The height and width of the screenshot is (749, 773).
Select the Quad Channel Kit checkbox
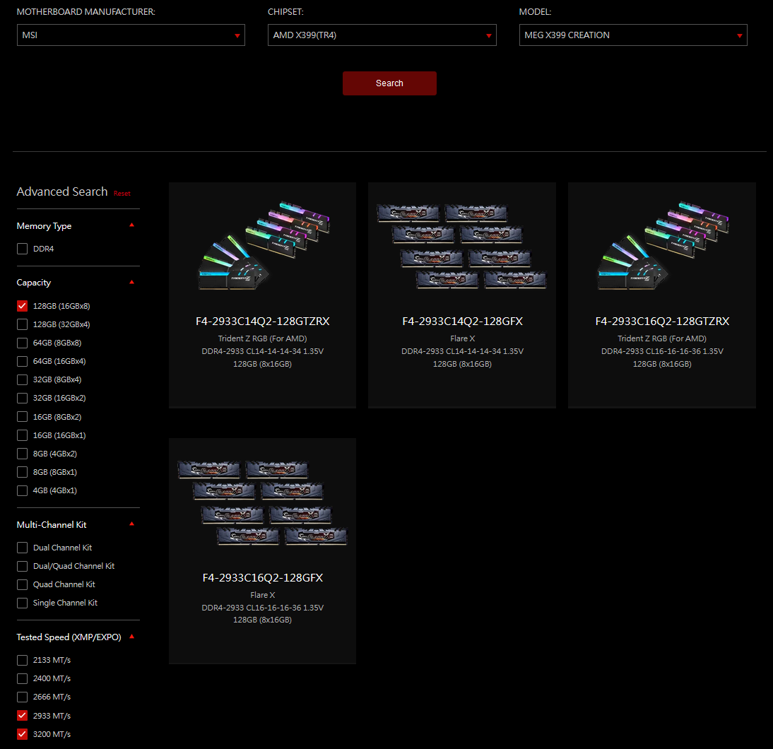(x=23, y=584)
